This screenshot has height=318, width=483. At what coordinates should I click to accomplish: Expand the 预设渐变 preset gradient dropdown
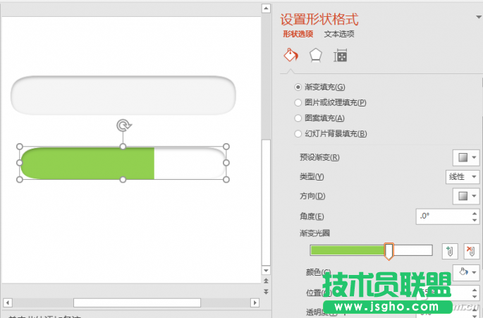(x=465, y=157)
